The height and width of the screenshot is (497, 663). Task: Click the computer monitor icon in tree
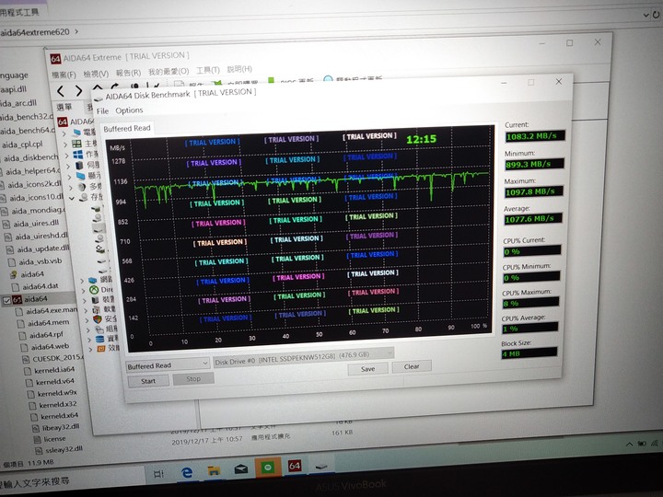77,133
